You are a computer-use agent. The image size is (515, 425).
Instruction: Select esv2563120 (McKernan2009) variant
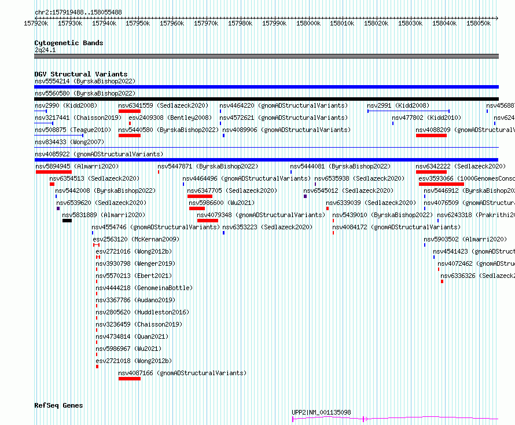click(136, 239)
